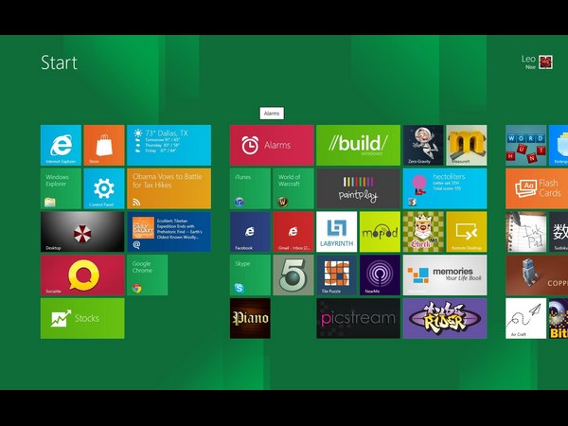Click the Leo user name
The image size is (568, 426).
[x=528, y=59]
